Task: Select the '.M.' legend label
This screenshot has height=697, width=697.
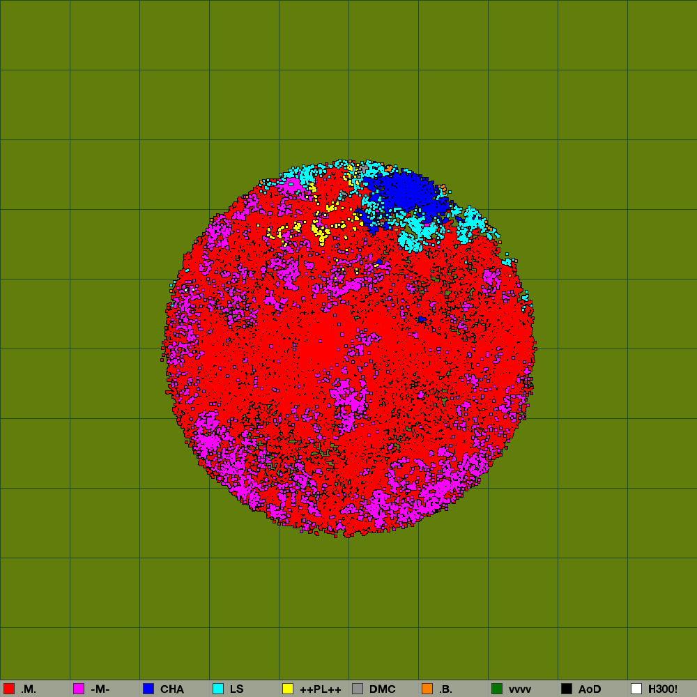Action: (29, 689)
